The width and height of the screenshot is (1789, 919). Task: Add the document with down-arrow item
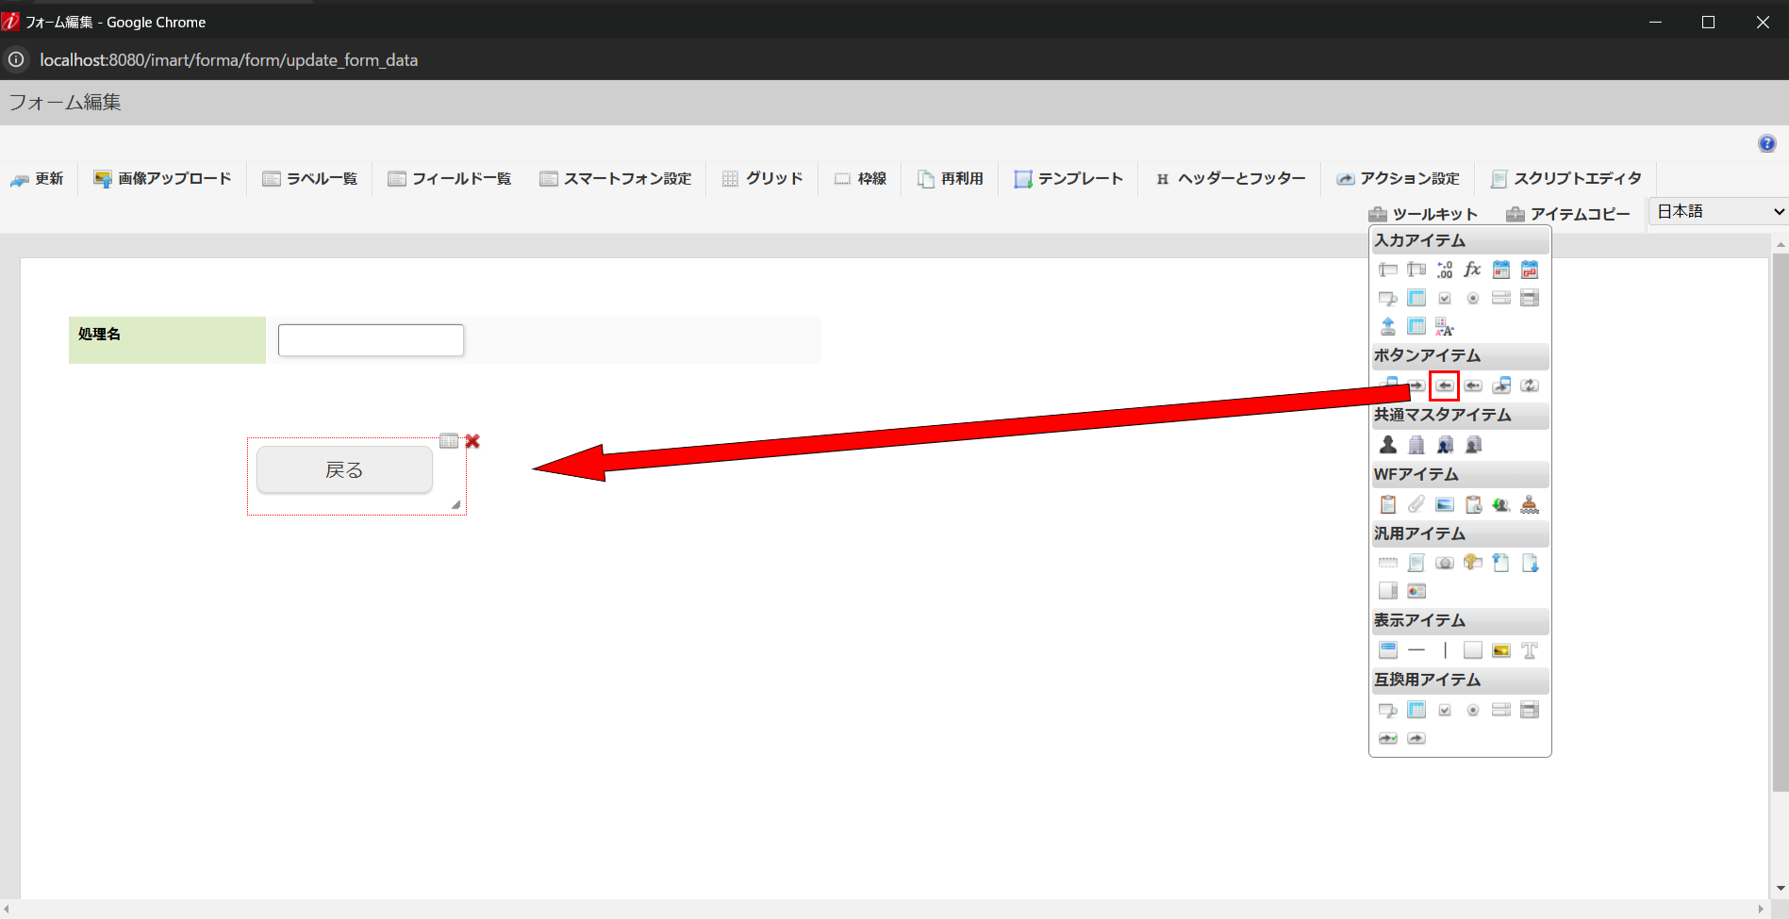1530,564
